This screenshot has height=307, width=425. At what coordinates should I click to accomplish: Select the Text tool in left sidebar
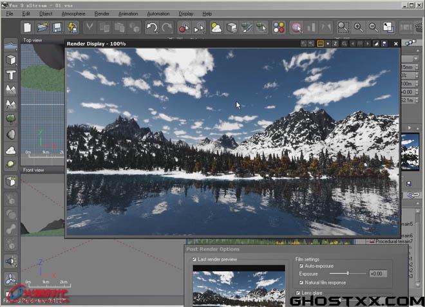(x=11, y=75)
